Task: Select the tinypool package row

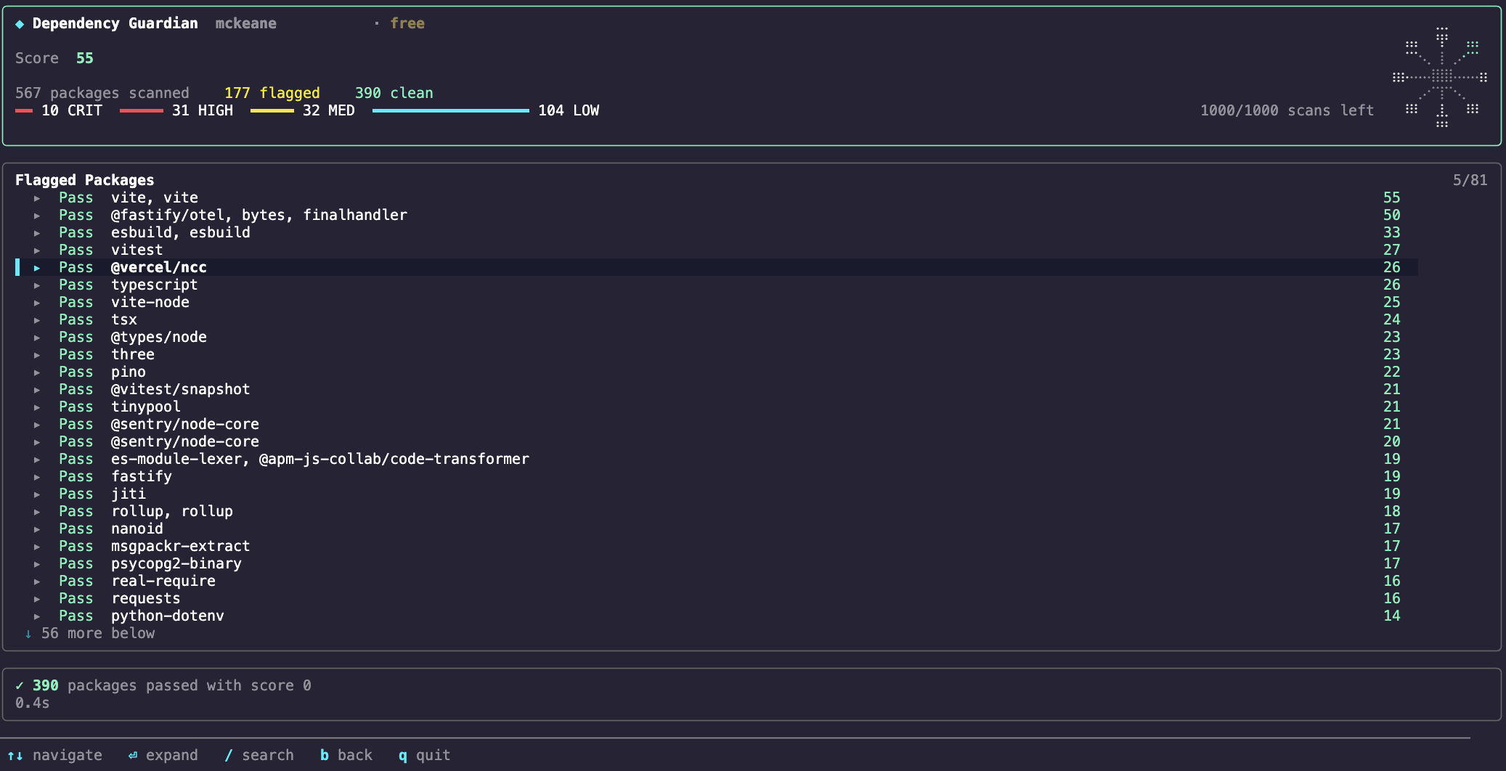Action: 717,407
